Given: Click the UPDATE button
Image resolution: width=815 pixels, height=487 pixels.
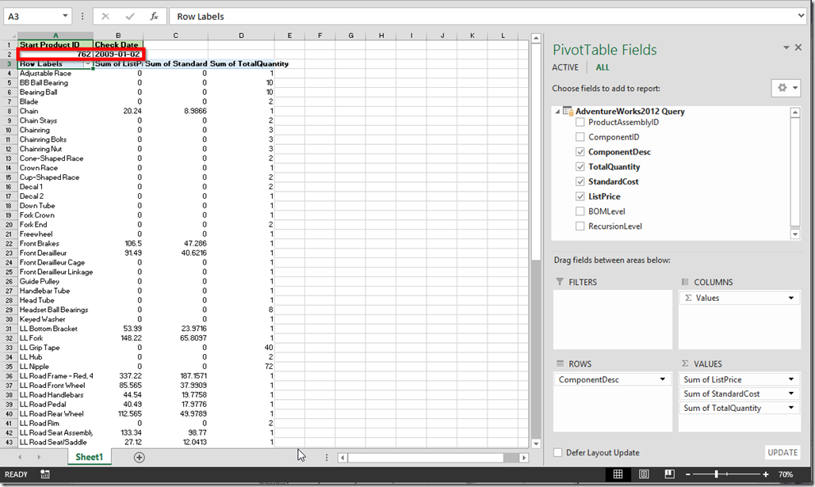Looking at the screenshot, I should coord(782,453).
